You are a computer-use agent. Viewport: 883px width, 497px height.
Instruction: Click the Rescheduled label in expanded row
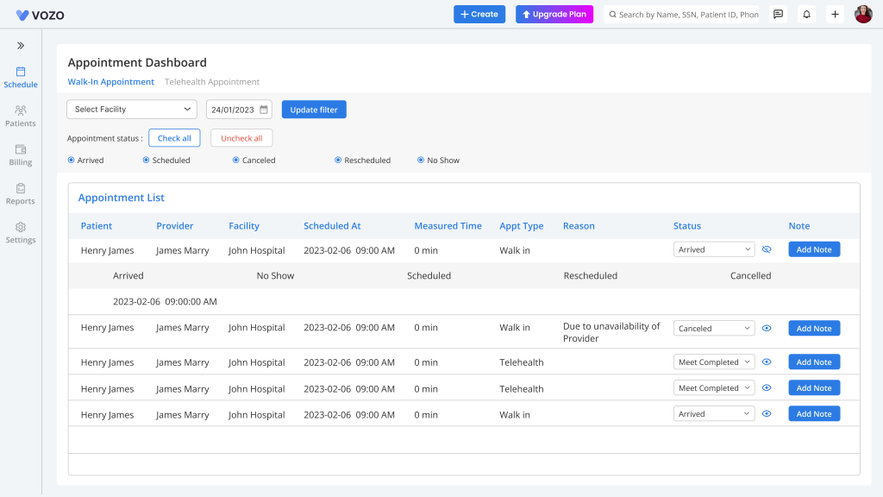click(590, 276)
